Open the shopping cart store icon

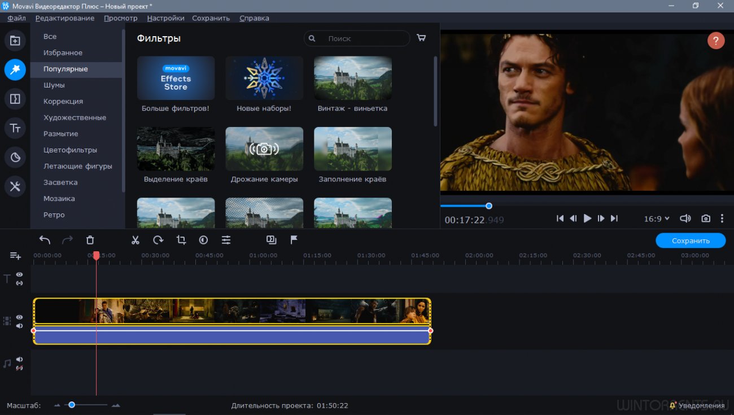click(x=421, y=38)
